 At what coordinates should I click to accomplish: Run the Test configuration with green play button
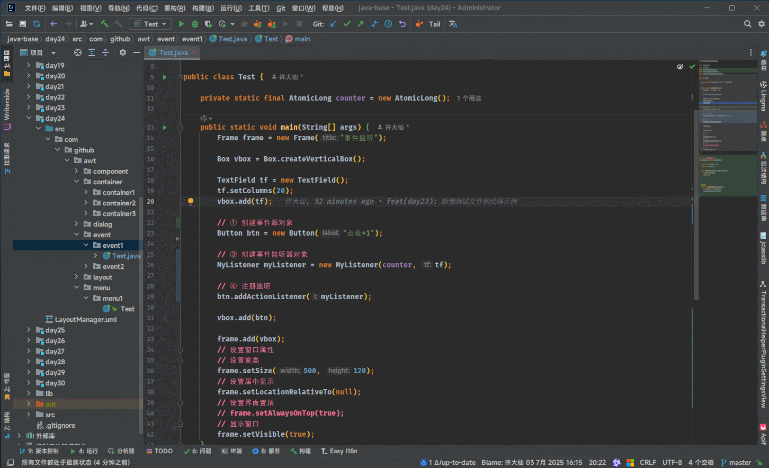(x=181, y=24)
